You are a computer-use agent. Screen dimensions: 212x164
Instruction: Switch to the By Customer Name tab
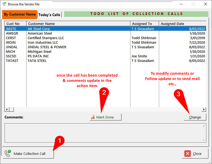pos(20,14)
